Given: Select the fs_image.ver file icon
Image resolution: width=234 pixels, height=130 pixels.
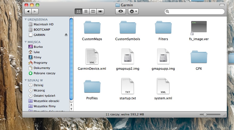Looking at the screenshot, I should point(199,27).
